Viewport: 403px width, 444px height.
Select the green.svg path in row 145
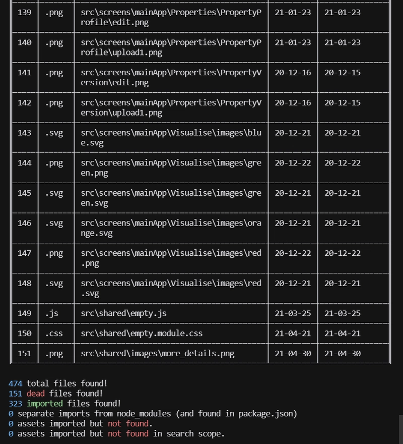tap(171, 198)
